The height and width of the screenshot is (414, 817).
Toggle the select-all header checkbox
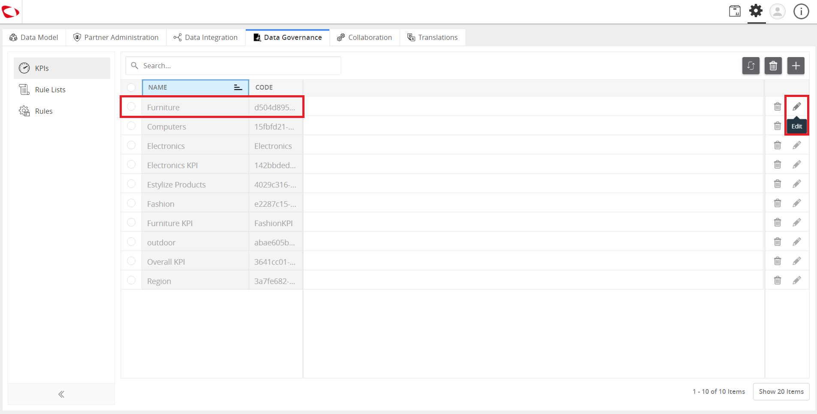[131, 88]
